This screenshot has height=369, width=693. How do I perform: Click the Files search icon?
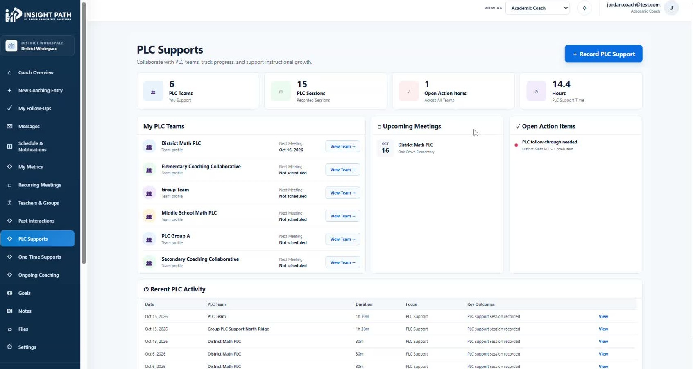point(9,329)
